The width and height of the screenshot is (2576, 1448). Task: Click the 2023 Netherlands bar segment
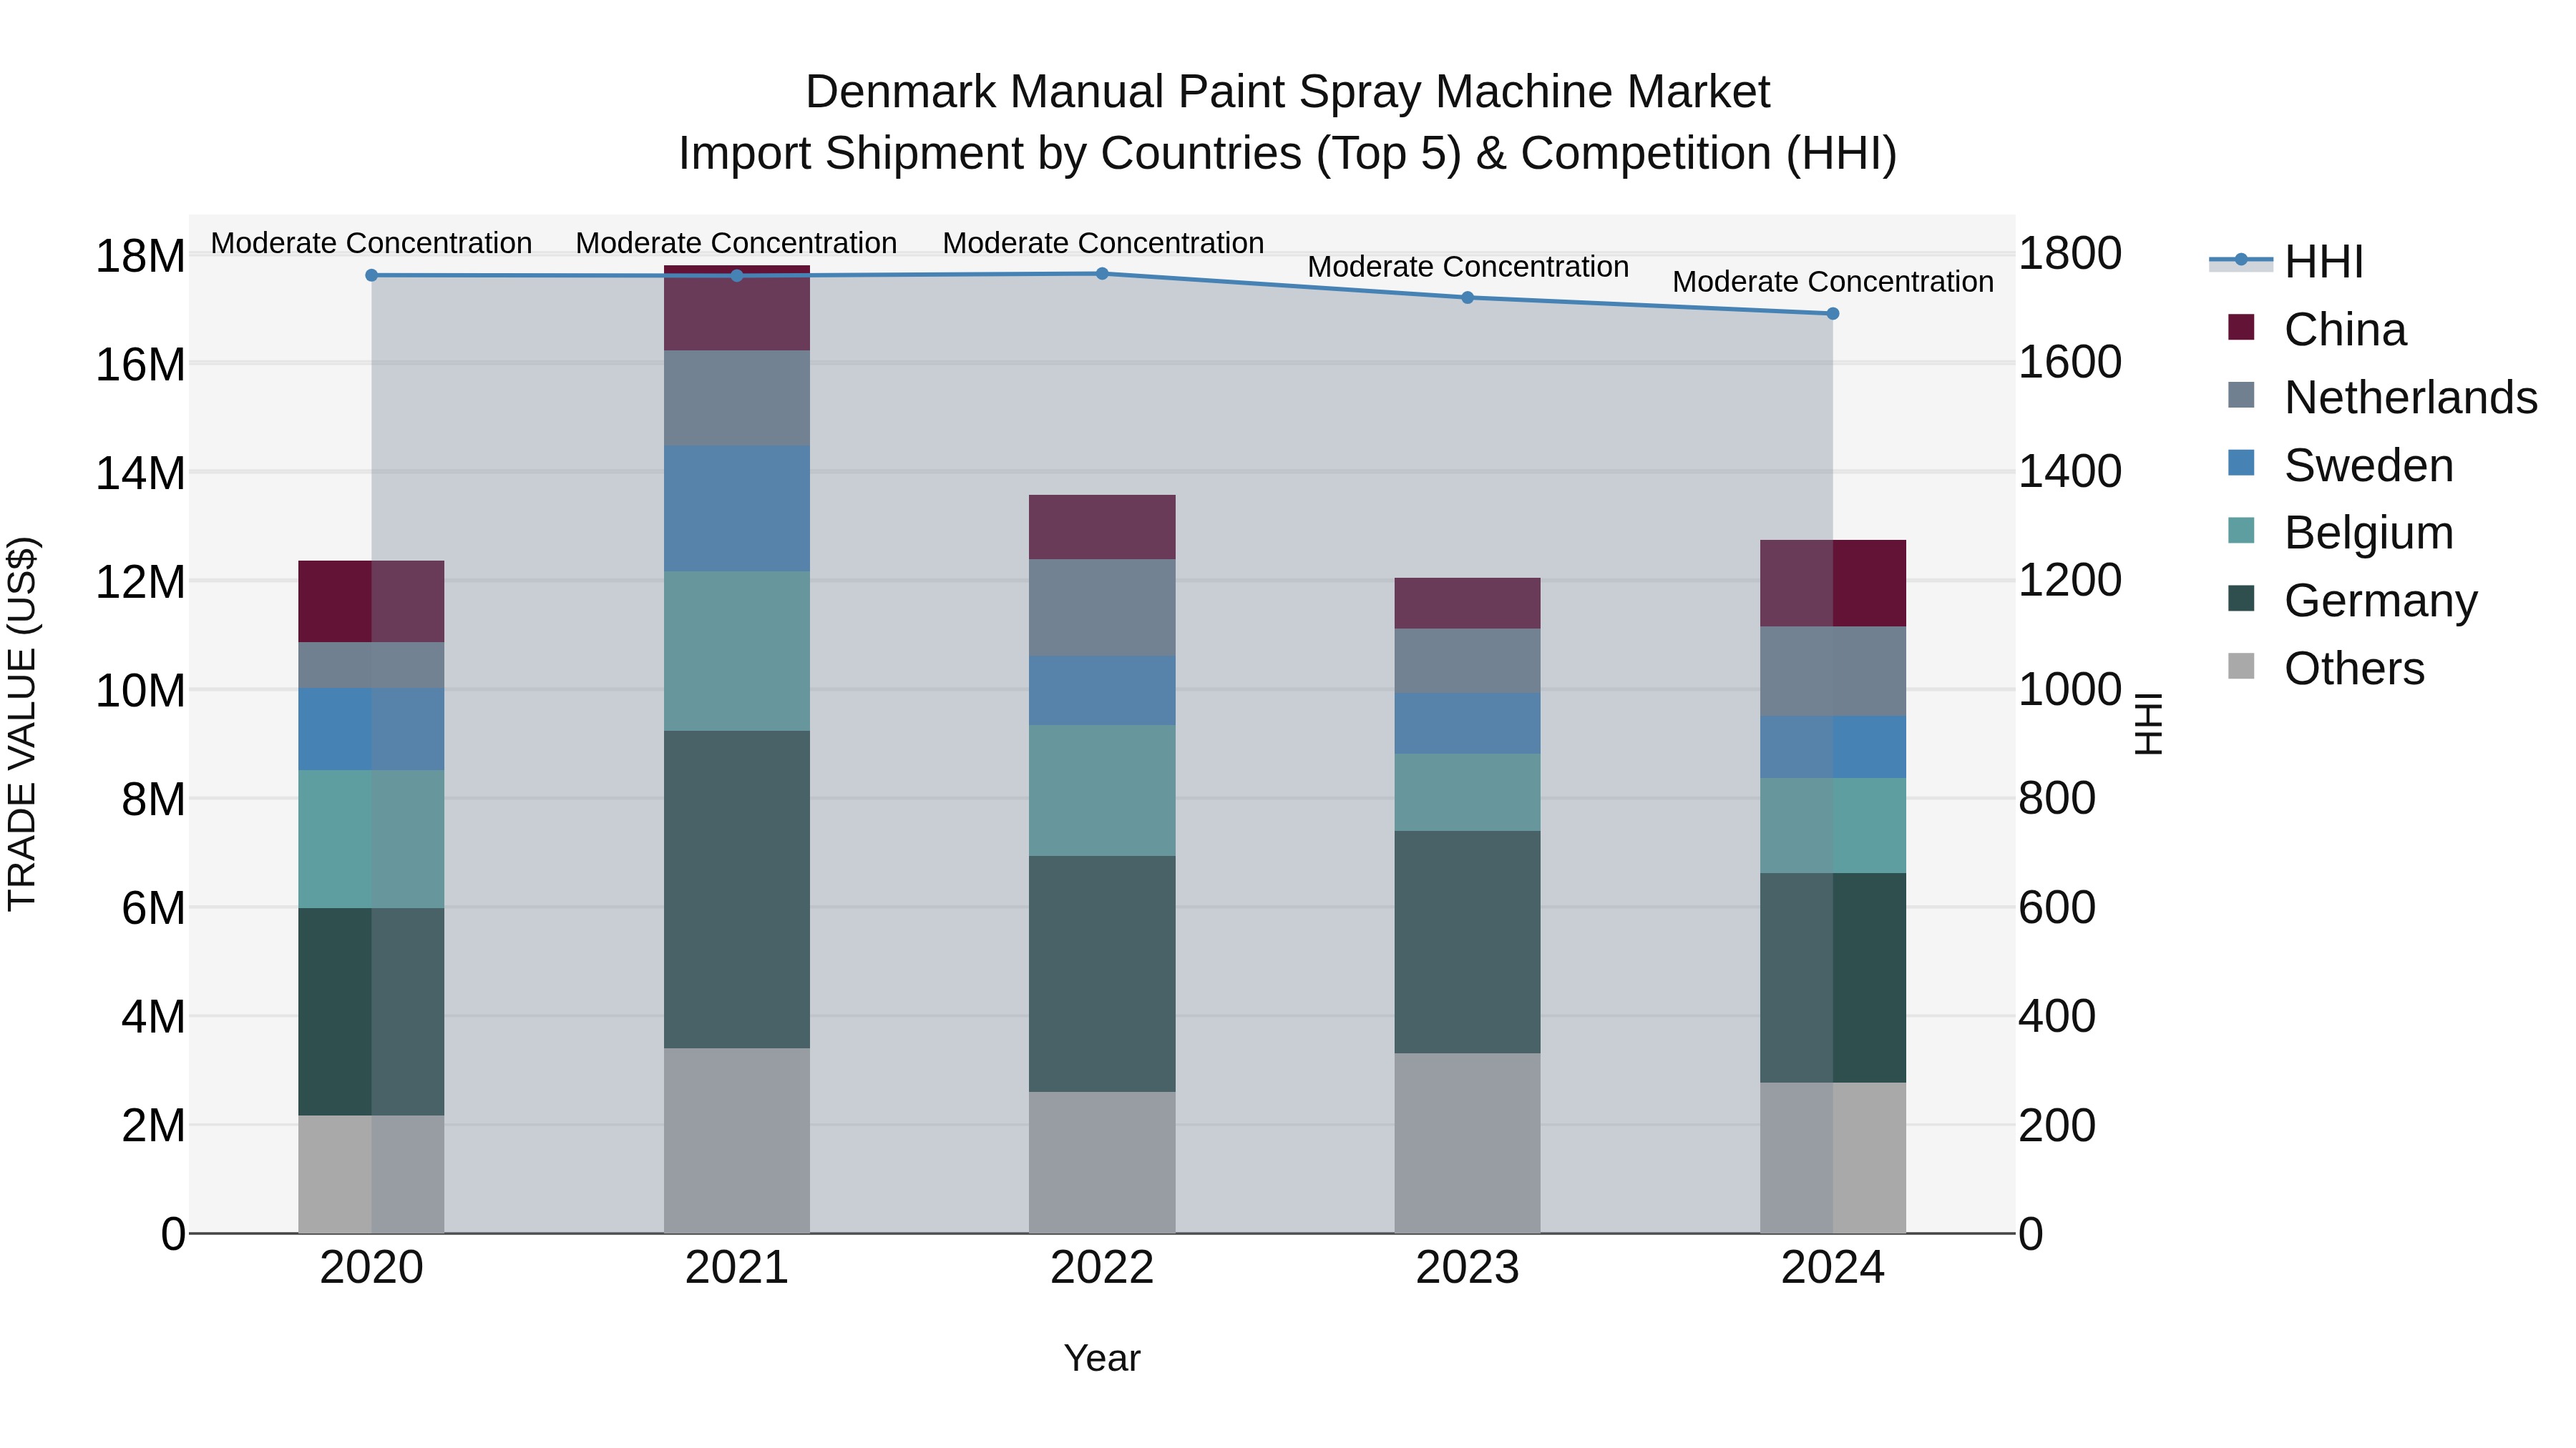1468,661
